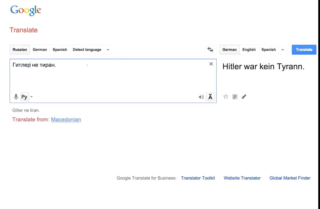Click the pencil icon to suggest an edit
This screenshot has height=209, width=320.
coord(244,97)
